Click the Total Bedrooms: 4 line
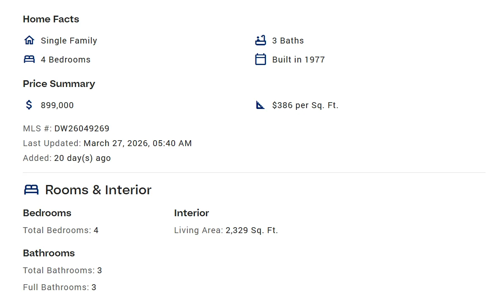491x299 pixels. point(60,230)
